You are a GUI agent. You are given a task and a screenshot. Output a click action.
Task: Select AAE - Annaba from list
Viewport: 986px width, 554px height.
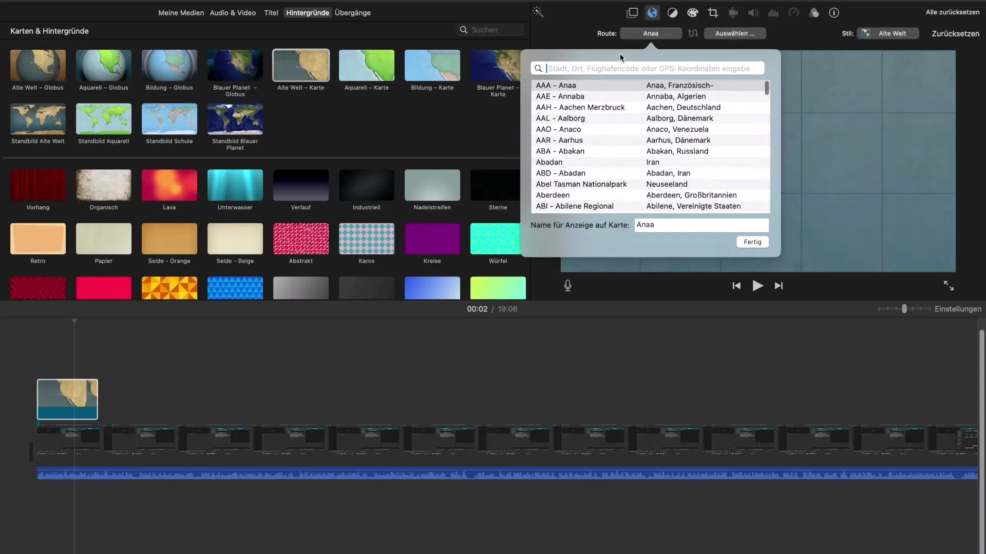point(650,96)
